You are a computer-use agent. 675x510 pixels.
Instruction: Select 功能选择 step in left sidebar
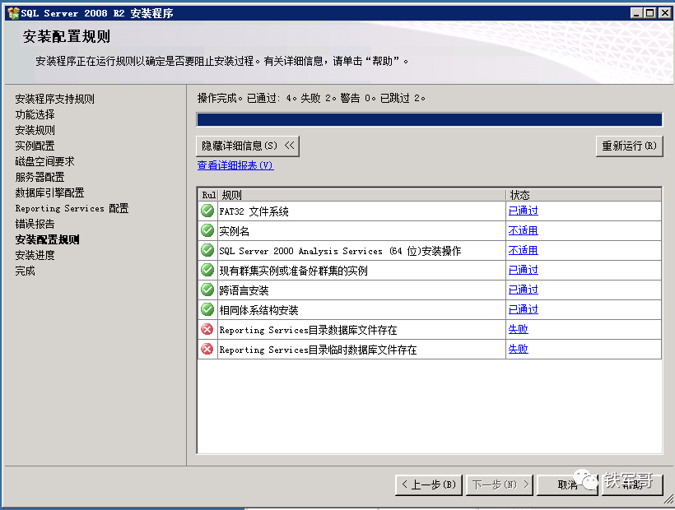coord(35,114)
